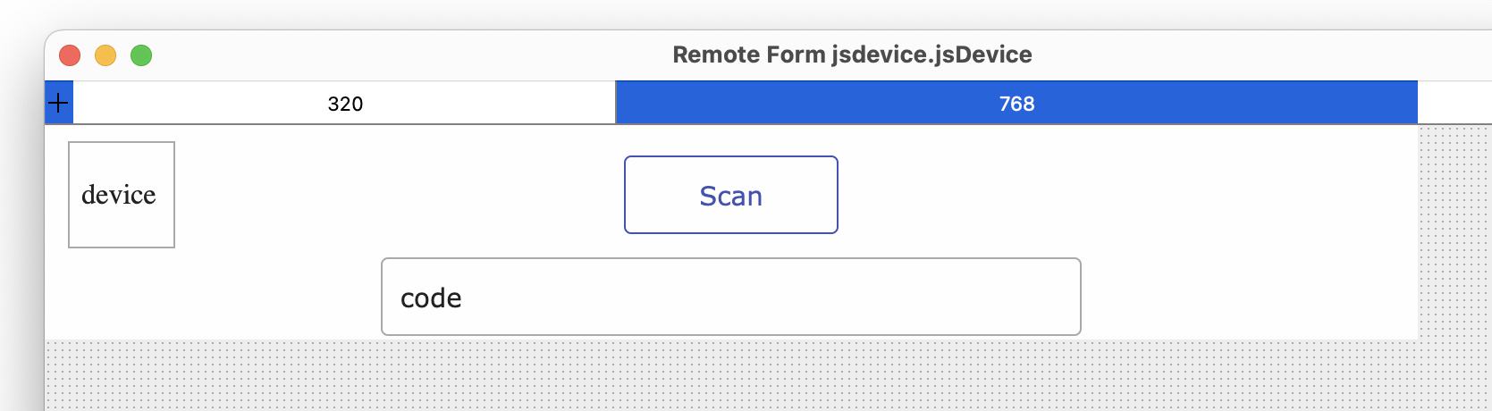Click white form space left of code field

click(x=213, y=297)
